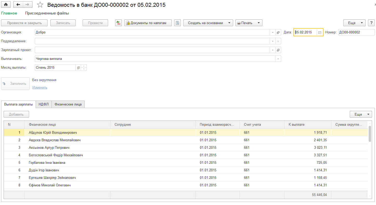Image resolution: width=376 pixels, height=205 pixels.
Task: Select the Выплата зарплаты tab
Action: tap(18, 104)
